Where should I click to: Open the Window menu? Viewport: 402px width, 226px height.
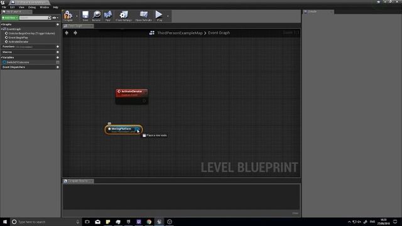coord(45,7)
